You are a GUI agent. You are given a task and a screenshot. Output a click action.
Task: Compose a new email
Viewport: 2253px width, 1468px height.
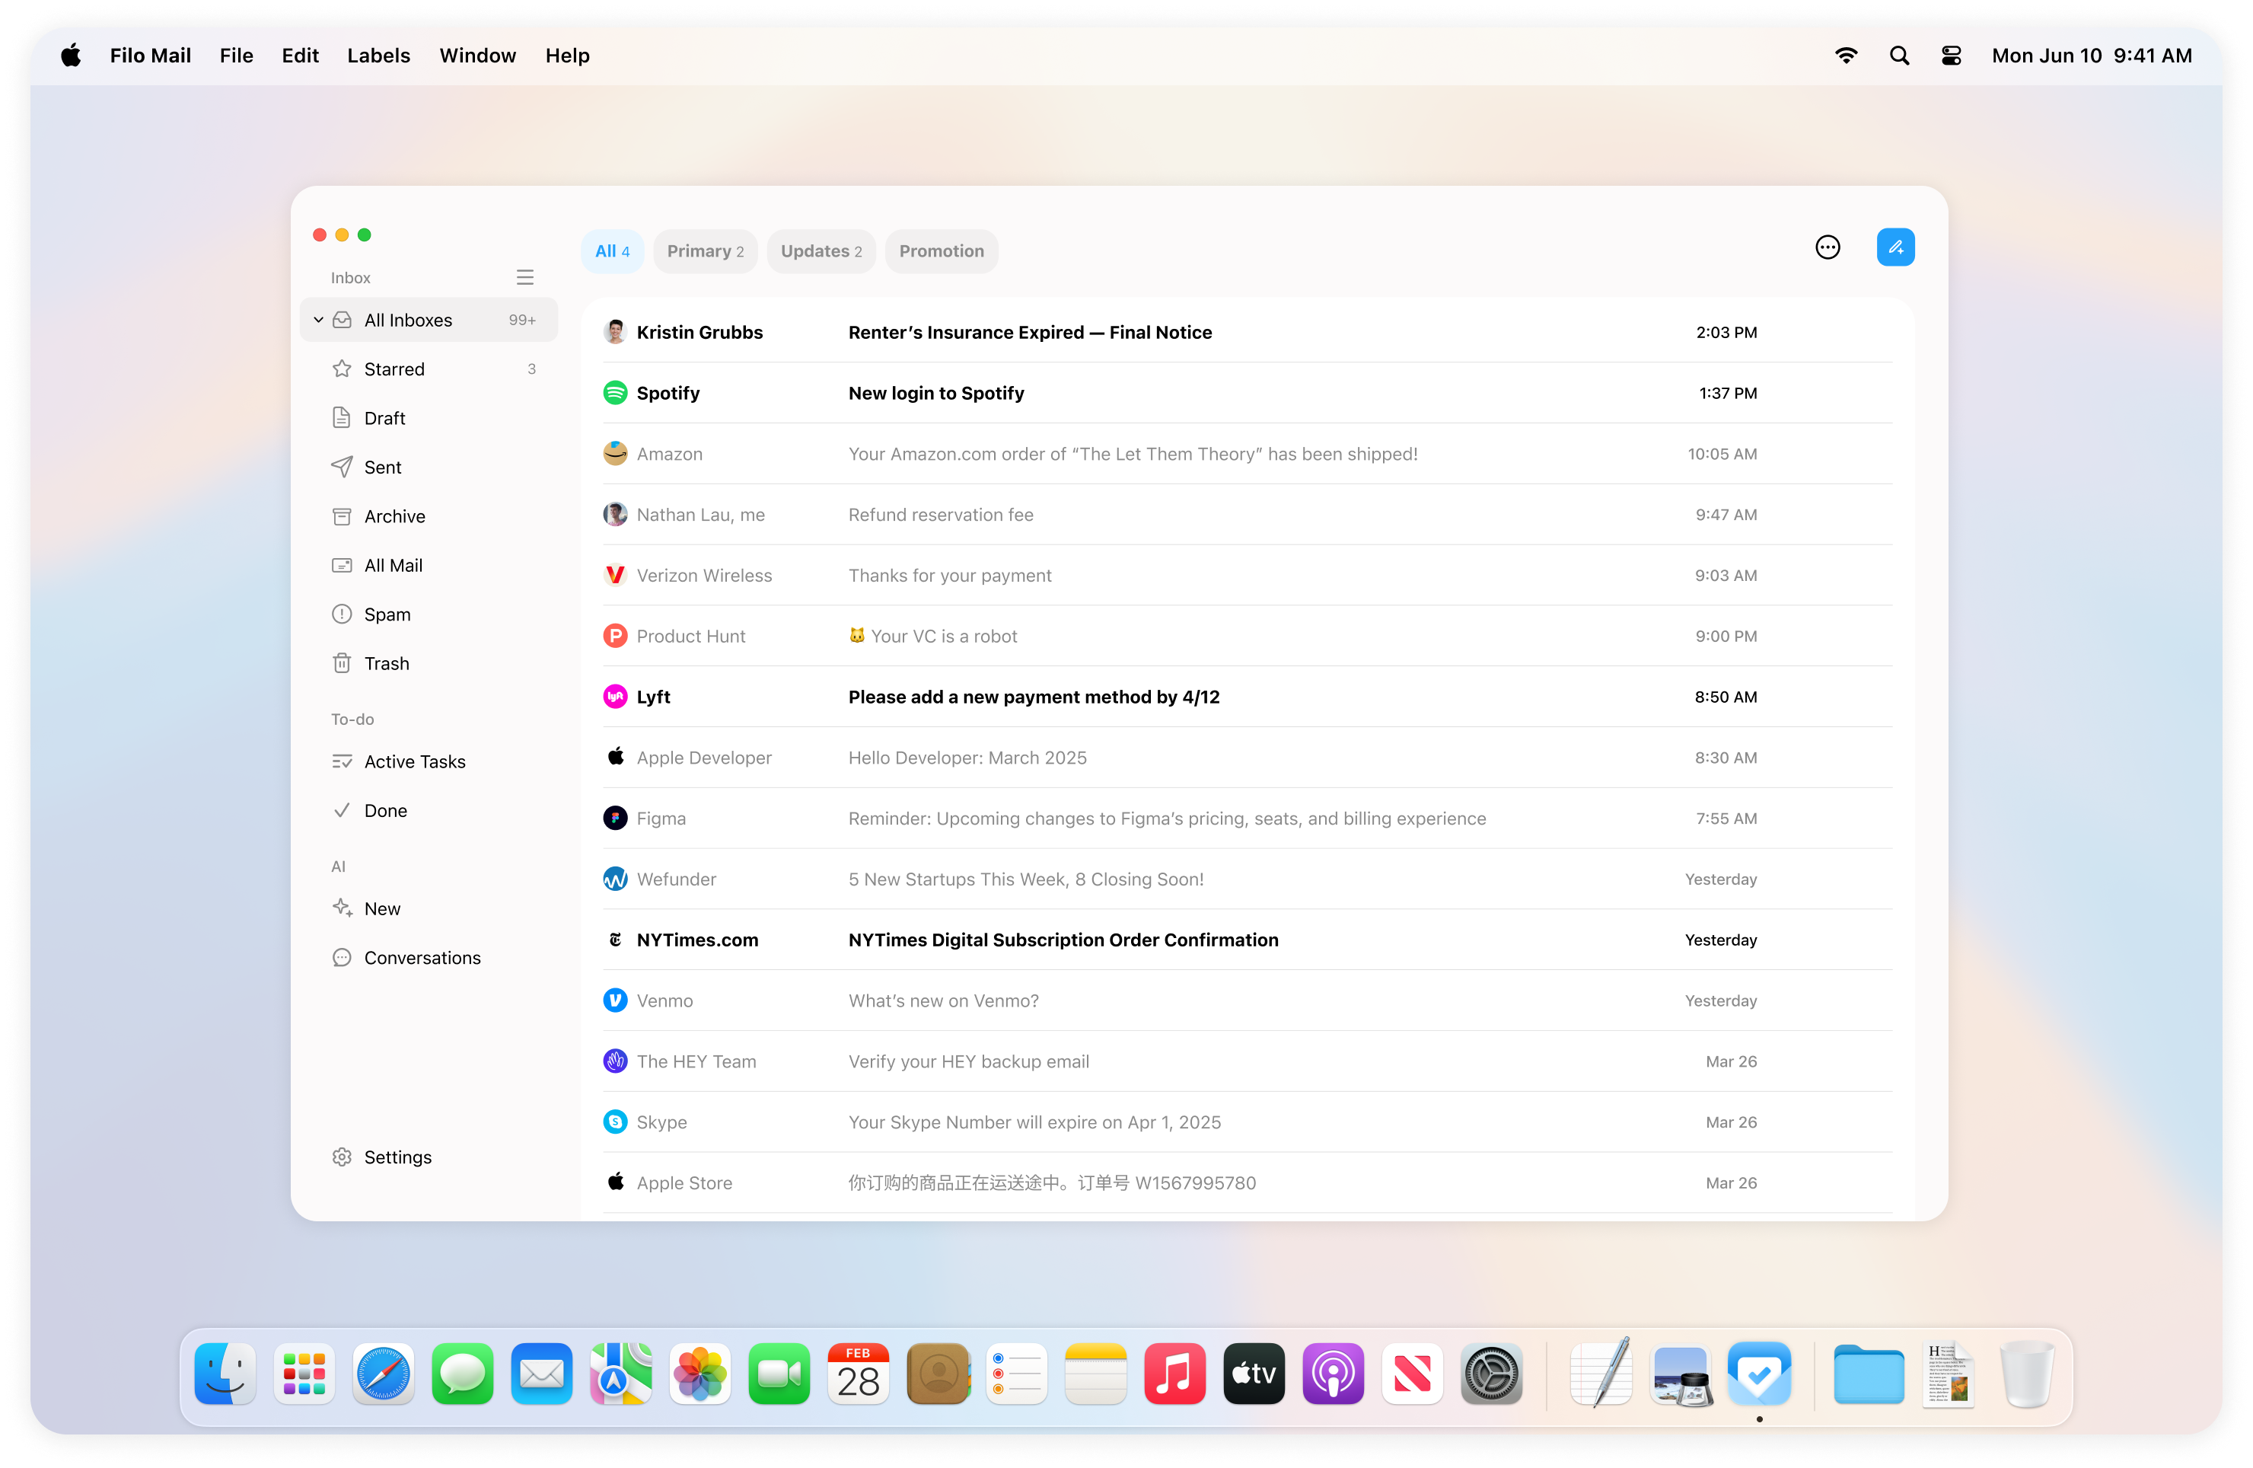[x=1896, y=246]
